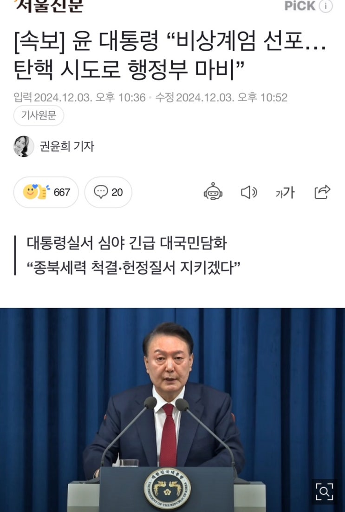Open the speech bubble comments icon
345x512 pixels.
[101, 192]
